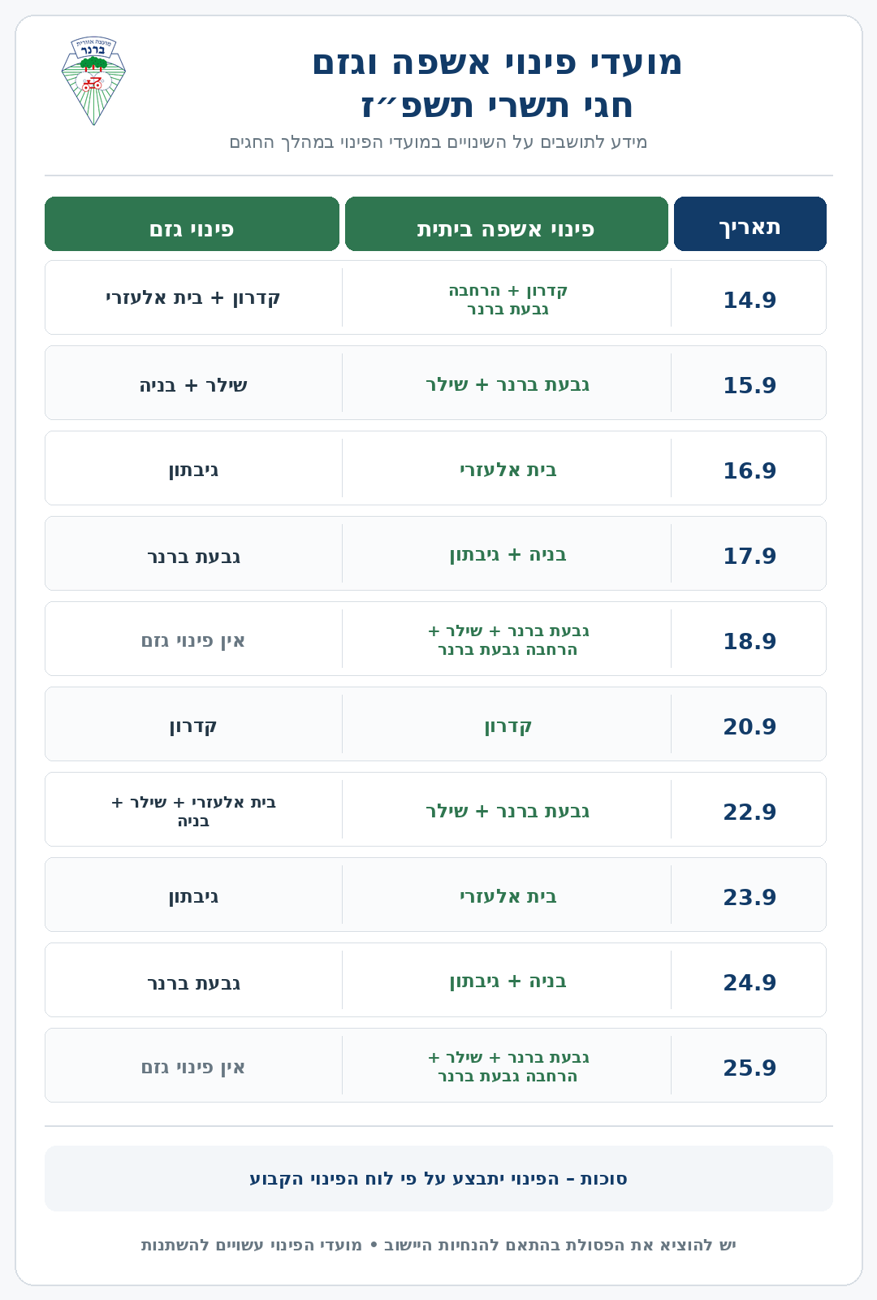The width and height of the screenshot is (877, 1300).
Task: Click קדרון + בית אלעזרי pruning cell
Action: [193, 298]
